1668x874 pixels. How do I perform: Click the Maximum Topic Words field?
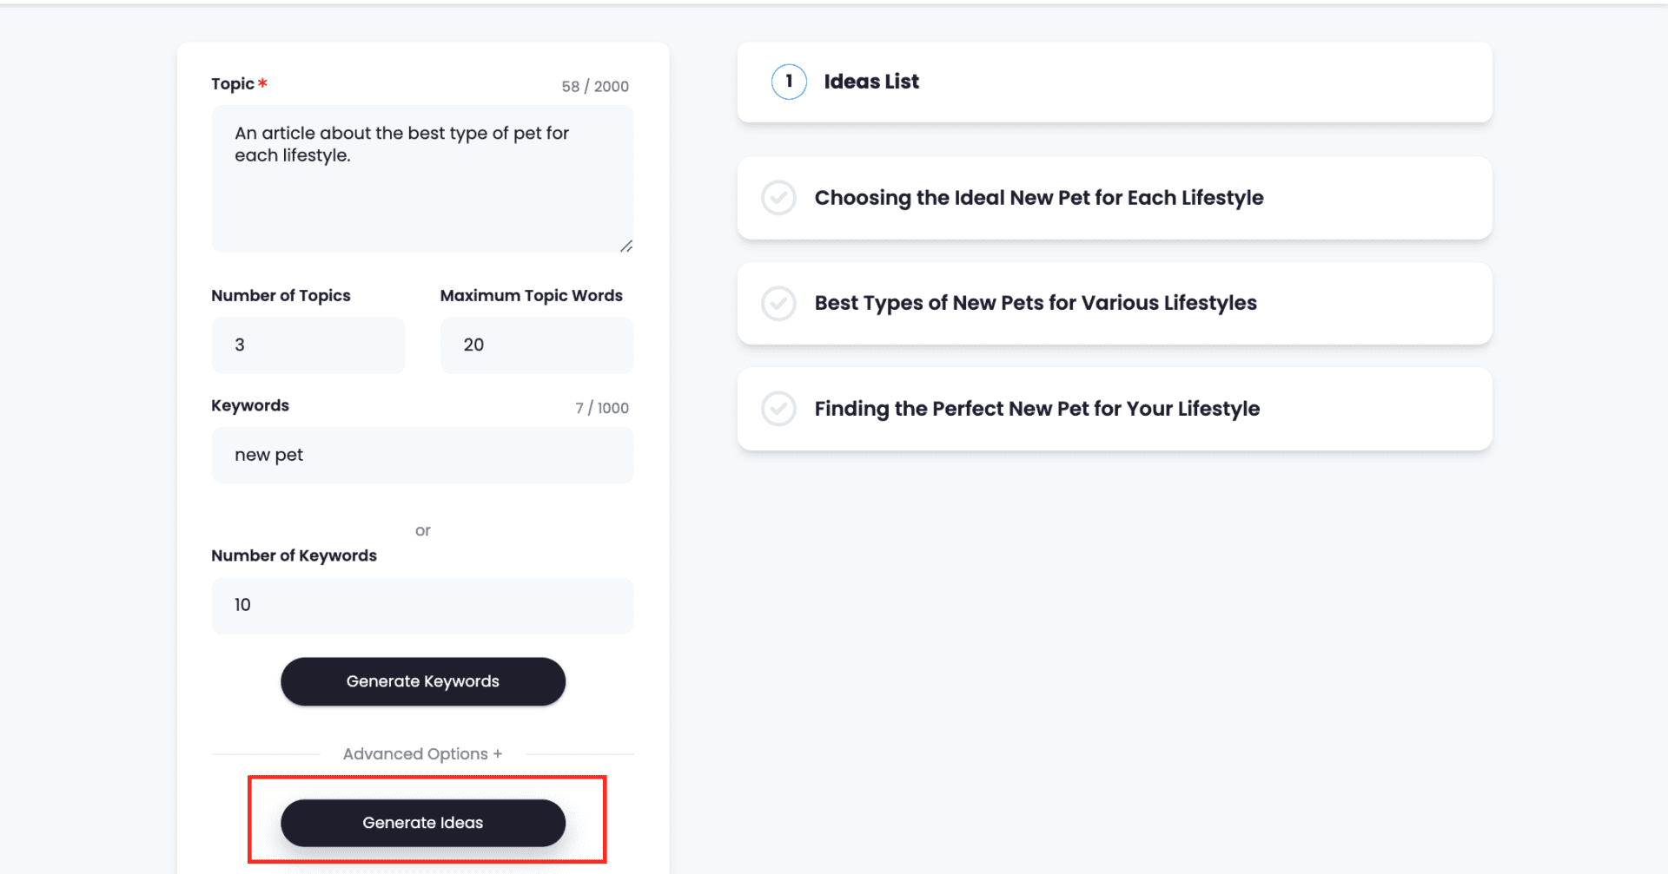point(536,345)
